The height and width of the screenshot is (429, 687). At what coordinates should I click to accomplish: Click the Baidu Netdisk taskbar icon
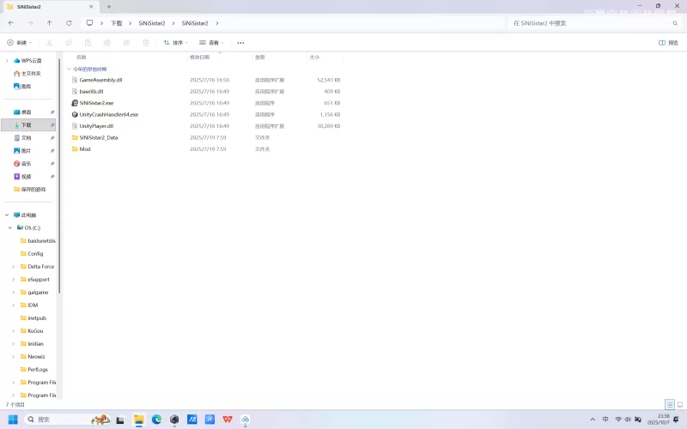(246, 420)
